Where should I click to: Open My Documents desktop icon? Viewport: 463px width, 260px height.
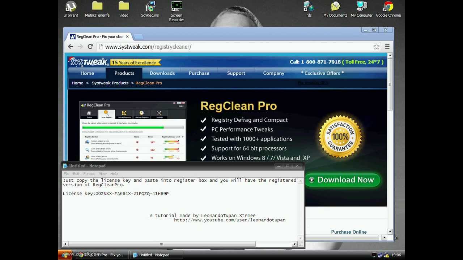335,9
